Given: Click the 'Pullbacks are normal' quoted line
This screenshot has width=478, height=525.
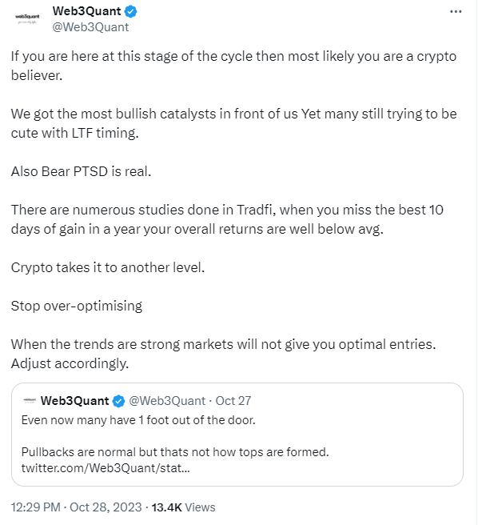Looking at the screenshot, I should (175, 452).
